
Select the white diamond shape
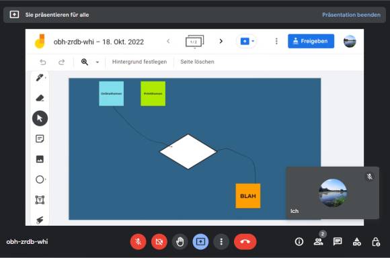(x=188, y=152)
